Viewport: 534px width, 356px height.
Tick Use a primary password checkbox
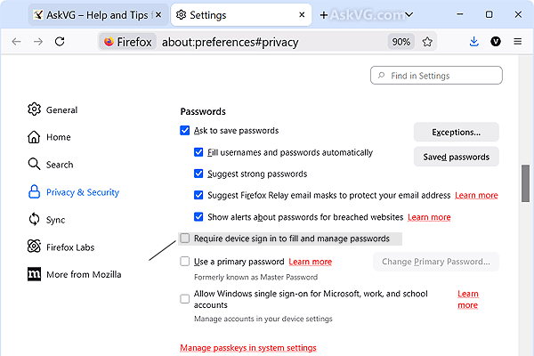[x=184, y=262]
